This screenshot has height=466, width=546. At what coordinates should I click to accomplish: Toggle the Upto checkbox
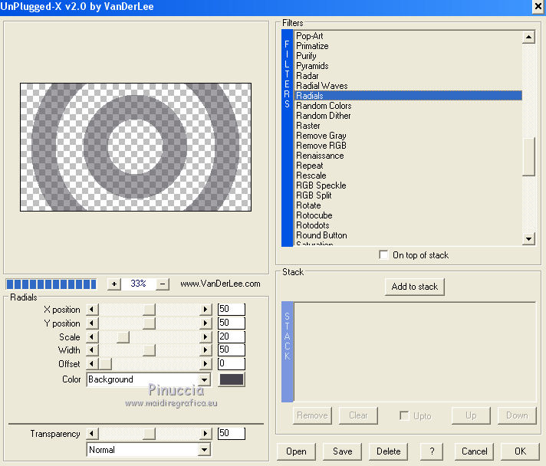(x=404, y=416)
